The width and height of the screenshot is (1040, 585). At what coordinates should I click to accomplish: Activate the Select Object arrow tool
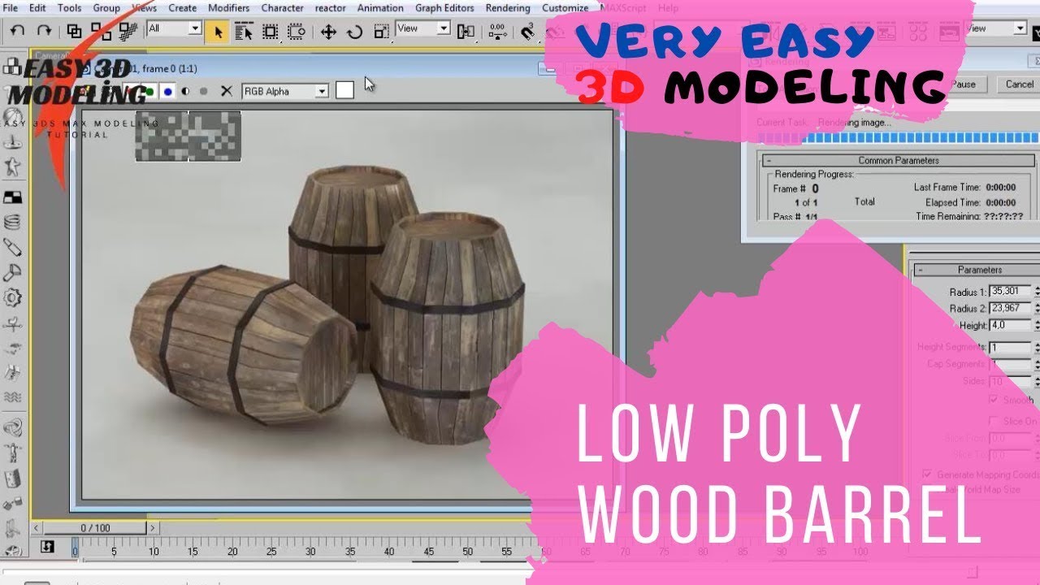click(x=217, y=32)
